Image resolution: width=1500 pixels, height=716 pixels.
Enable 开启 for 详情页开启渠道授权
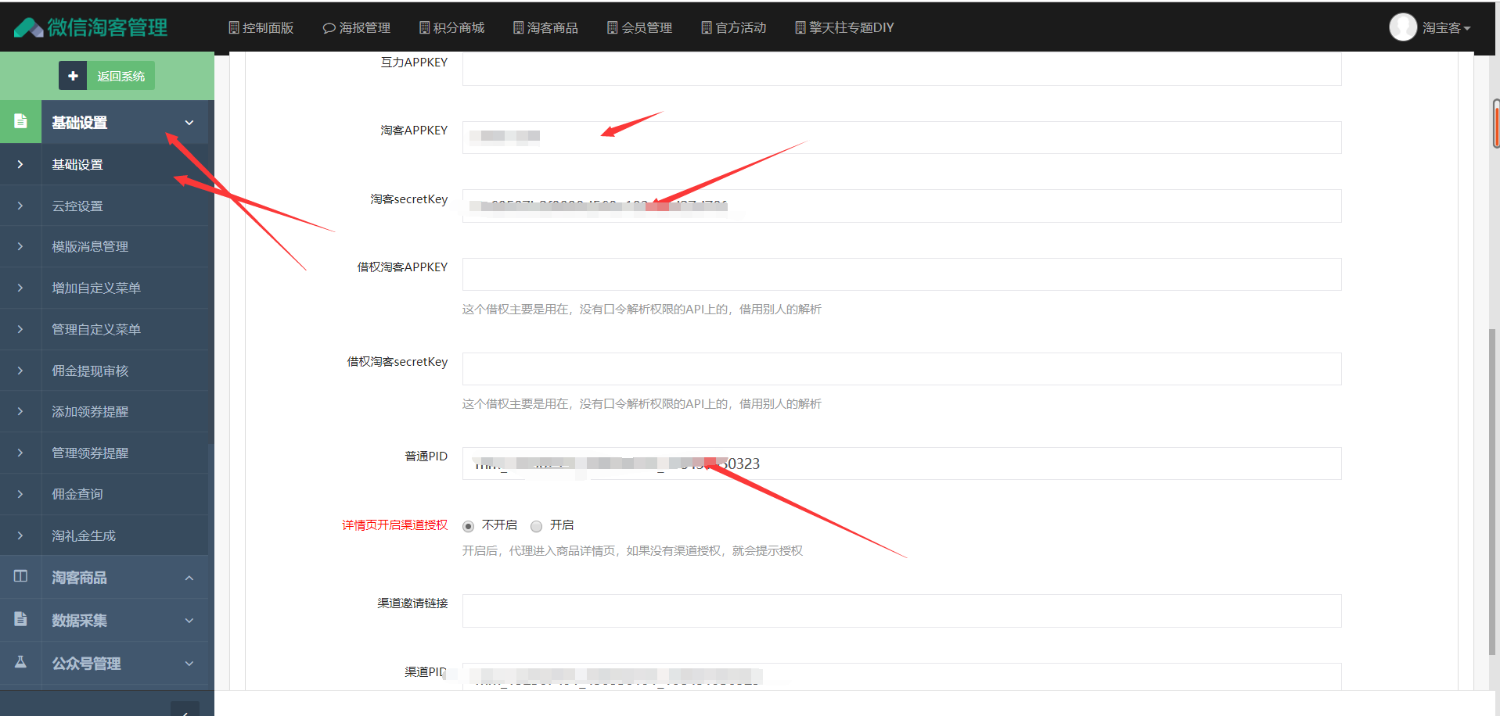[x=536, y=526]
